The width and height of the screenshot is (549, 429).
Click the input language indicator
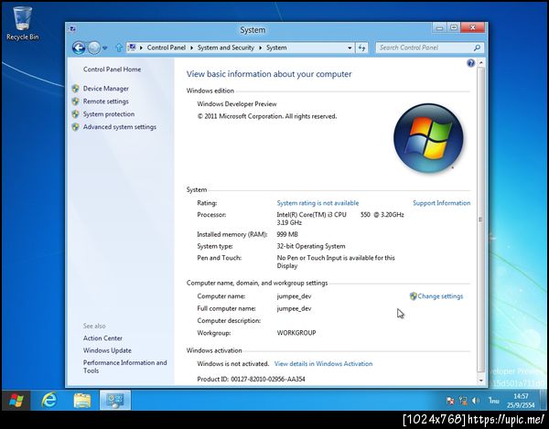point(494,401)
